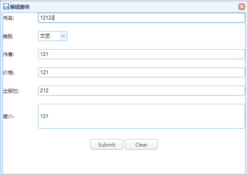The image size is (248, 175).
Task: Focus the 简介 multiline text area
Action: 141,116
